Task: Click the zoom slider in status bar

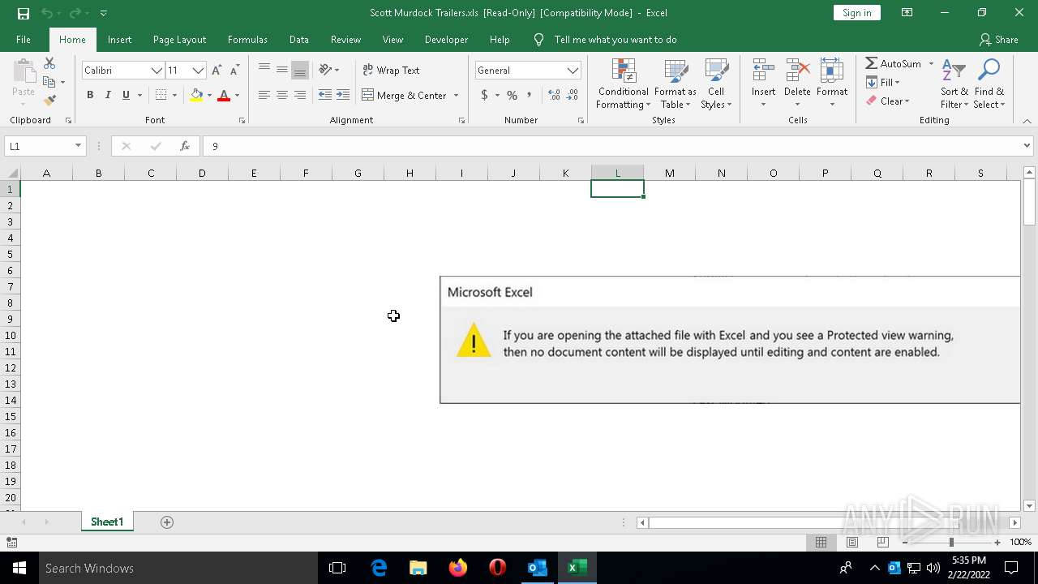Action: (951, 542)
